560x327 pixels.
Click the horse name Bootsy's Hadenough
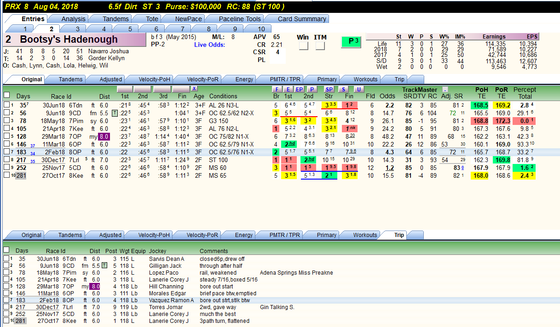click(x=69, y=39)
